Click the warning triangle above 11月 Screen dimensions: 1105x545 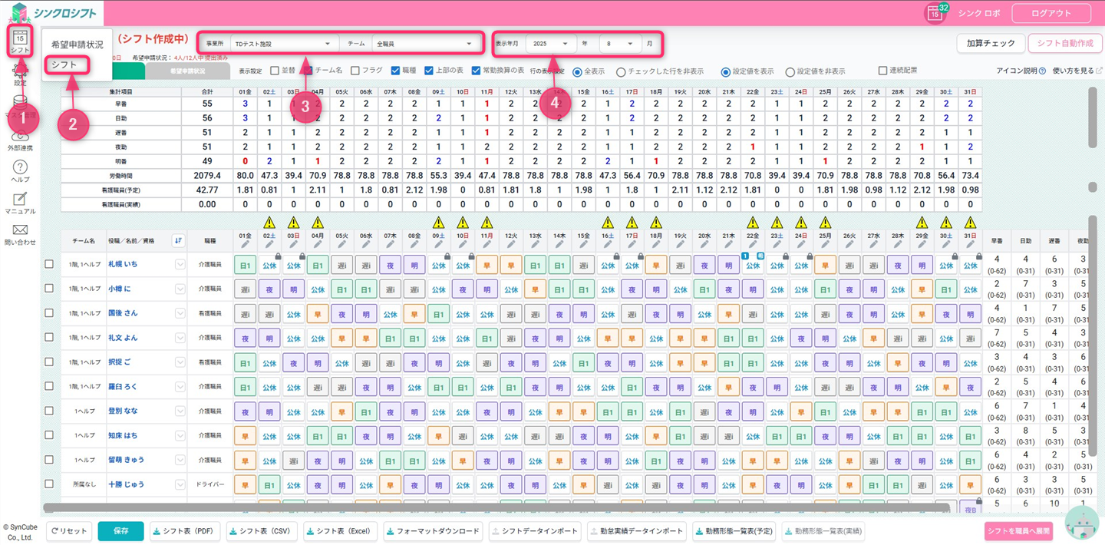click(487, 223)
